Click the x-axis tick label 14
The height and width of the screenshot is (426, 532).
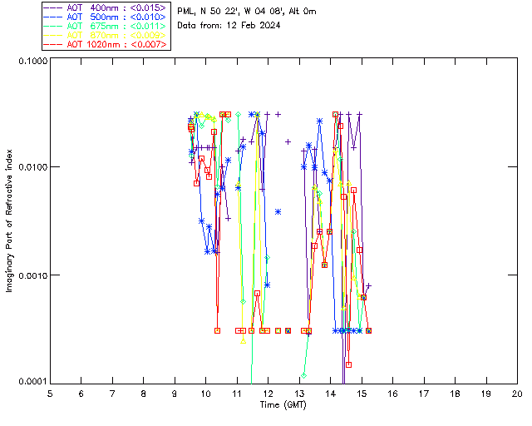331,394
